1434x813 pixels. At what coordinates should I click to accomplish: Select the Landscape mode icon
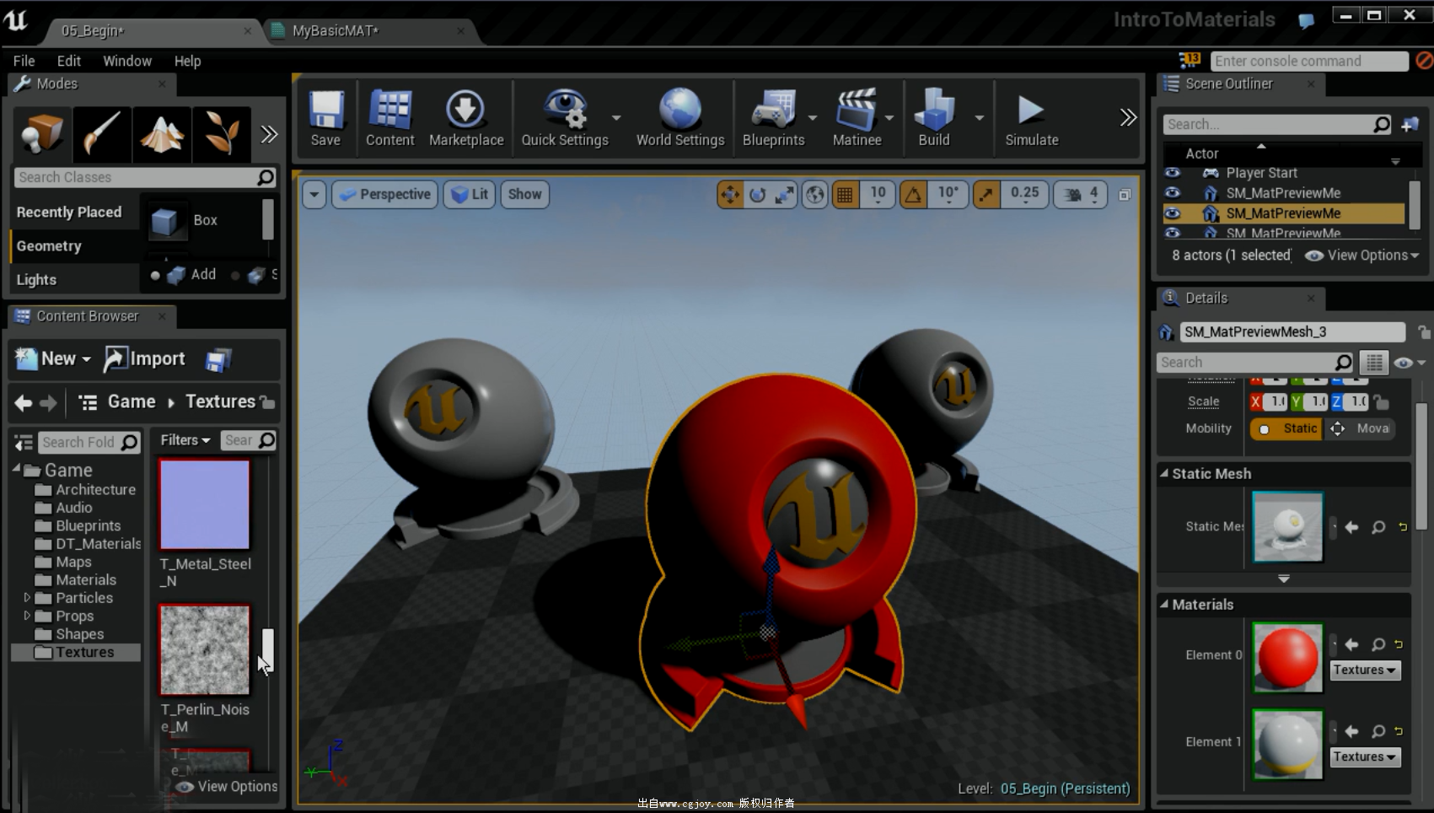[162, 133]
